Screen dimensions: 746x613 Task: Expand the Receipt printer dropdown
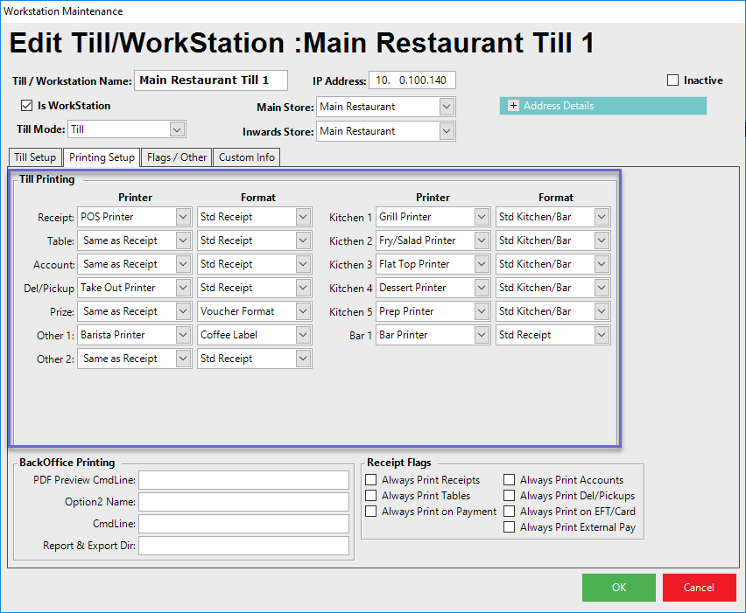coord(183,217)
